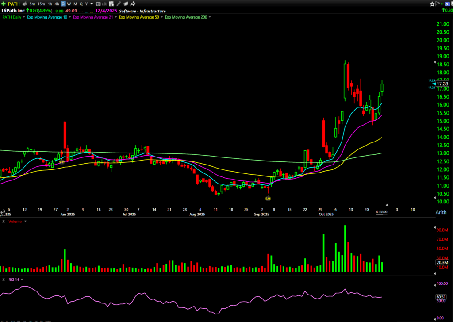453x322 pixels.
Task: Open the timeframe dropdown arrow after Y
Action: (92, 4)
